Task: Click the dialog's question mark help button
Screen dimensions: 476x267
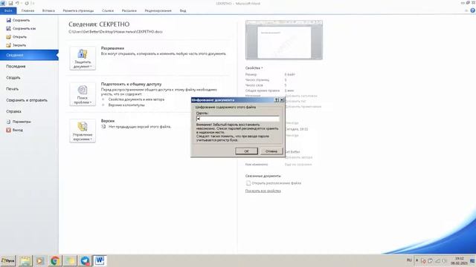Action: [276, 100]
